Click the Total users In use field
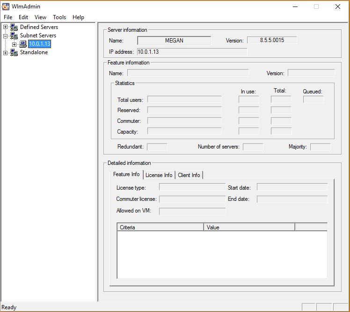Viewport: 350px width, 312px height. 248,99
